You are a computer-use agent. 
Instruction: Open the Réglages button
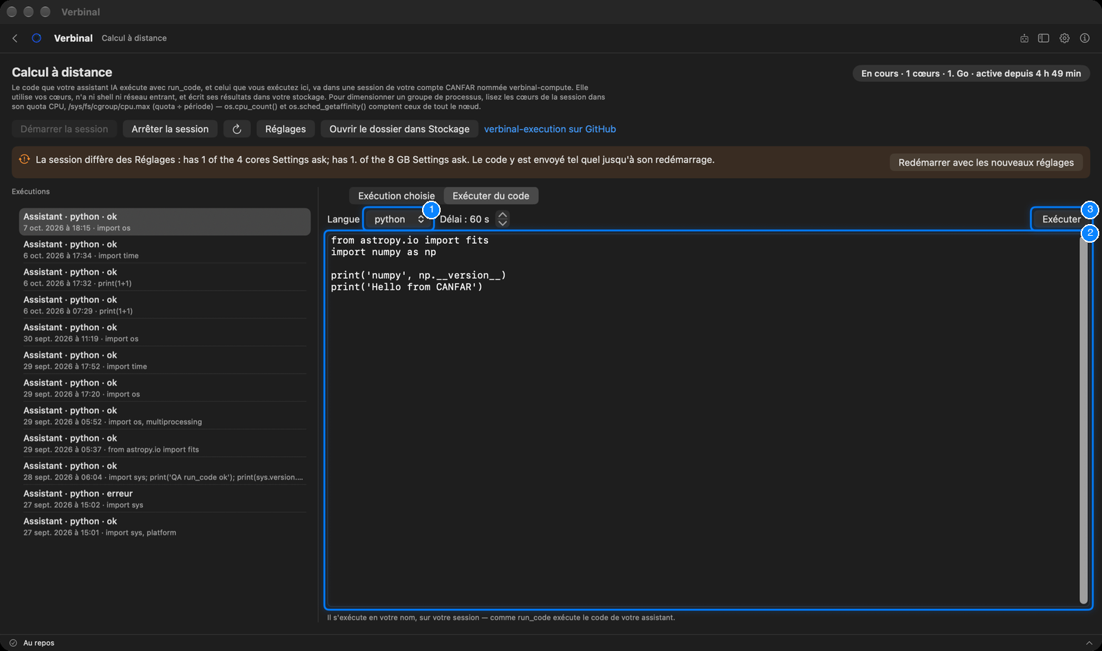(285, 129)
